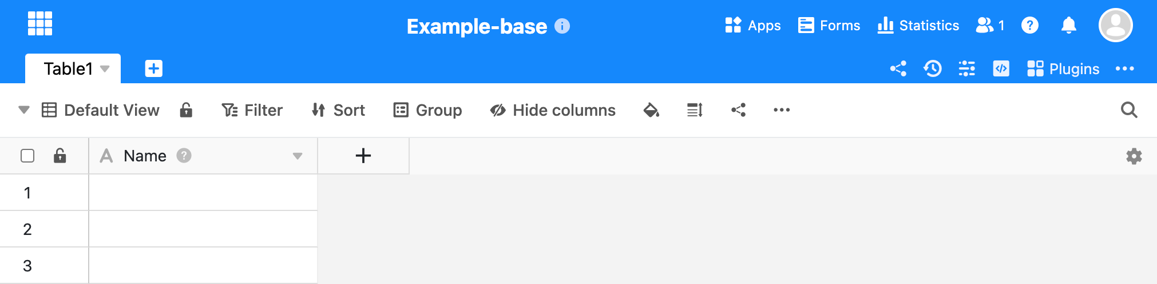Click the notifications bell icon
This screenshot has height=284, width=1157.
pos(1069,26)
